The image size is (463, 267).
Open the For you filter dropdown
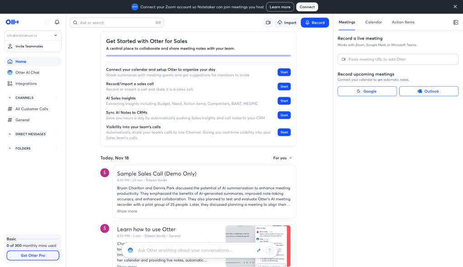pyautogui.click(x=283, y=158)
